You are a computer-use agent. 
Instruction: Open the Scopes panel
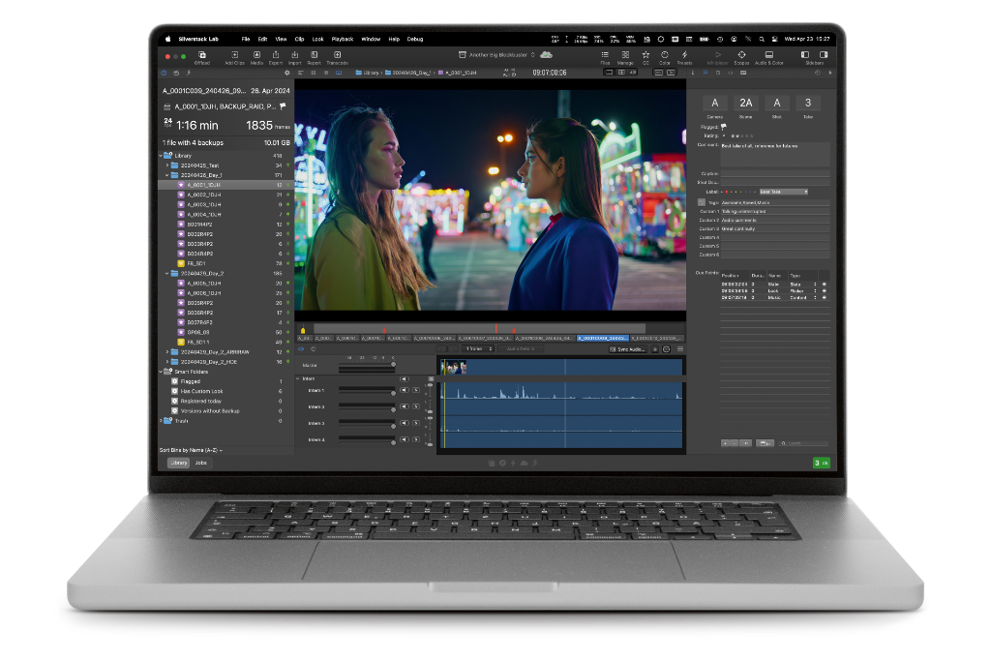741,57
